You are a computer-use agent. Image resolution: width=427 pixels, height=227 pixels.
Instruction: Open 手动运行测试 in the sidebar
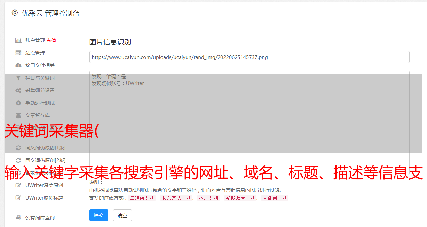[40, 103]
